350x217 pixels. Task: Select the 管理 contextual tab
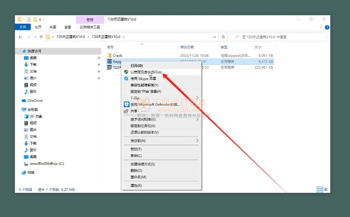pos(90,20)
